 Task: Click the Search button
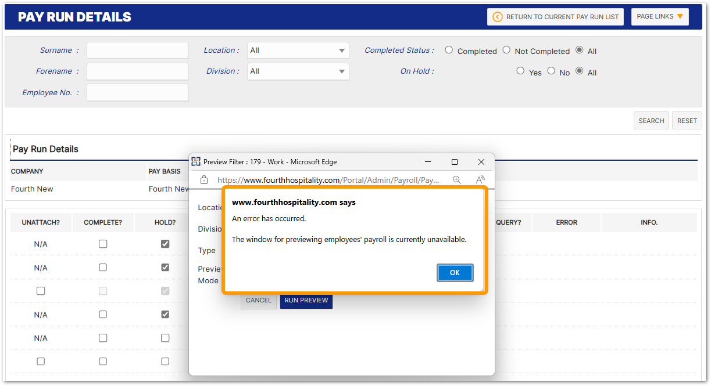click(651, 121)
